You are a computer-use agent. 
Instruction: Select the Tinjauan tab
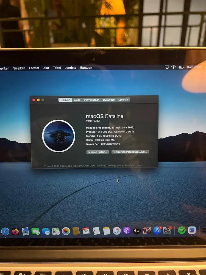pyautogui.click(x=65, y=100)
